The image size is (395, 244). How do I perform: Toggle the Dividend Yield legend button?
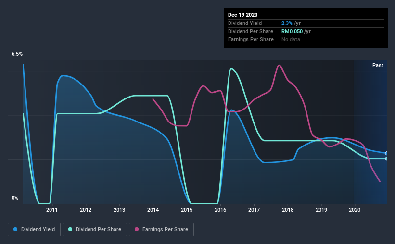[34, 230]
